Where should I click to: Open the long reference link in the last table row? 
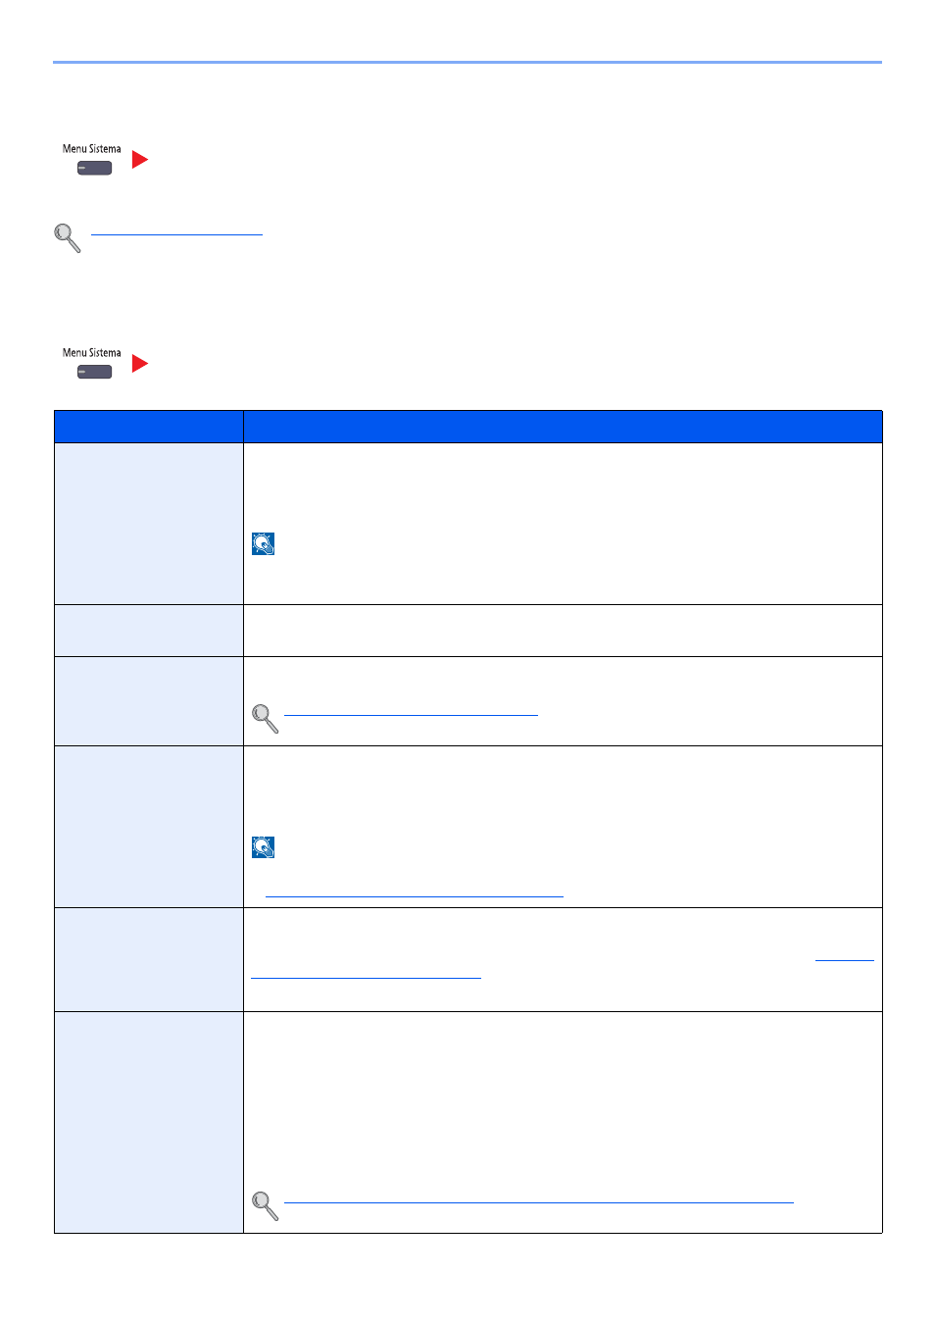pyautogui.click(x=538, y=1201)
